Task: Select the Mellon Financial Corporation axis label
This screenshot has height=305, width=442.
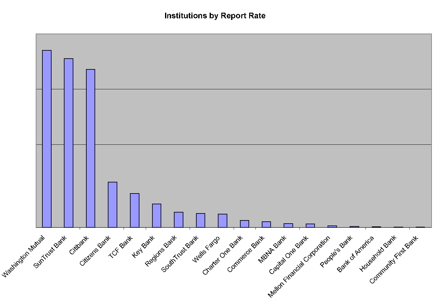Action: click(x=299, y=267)
